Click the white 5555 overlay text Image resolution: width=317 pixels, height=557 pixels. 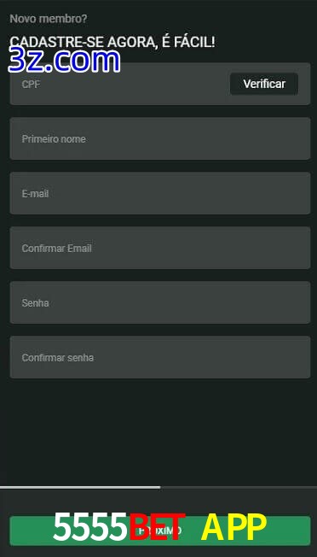click(90, 527)
